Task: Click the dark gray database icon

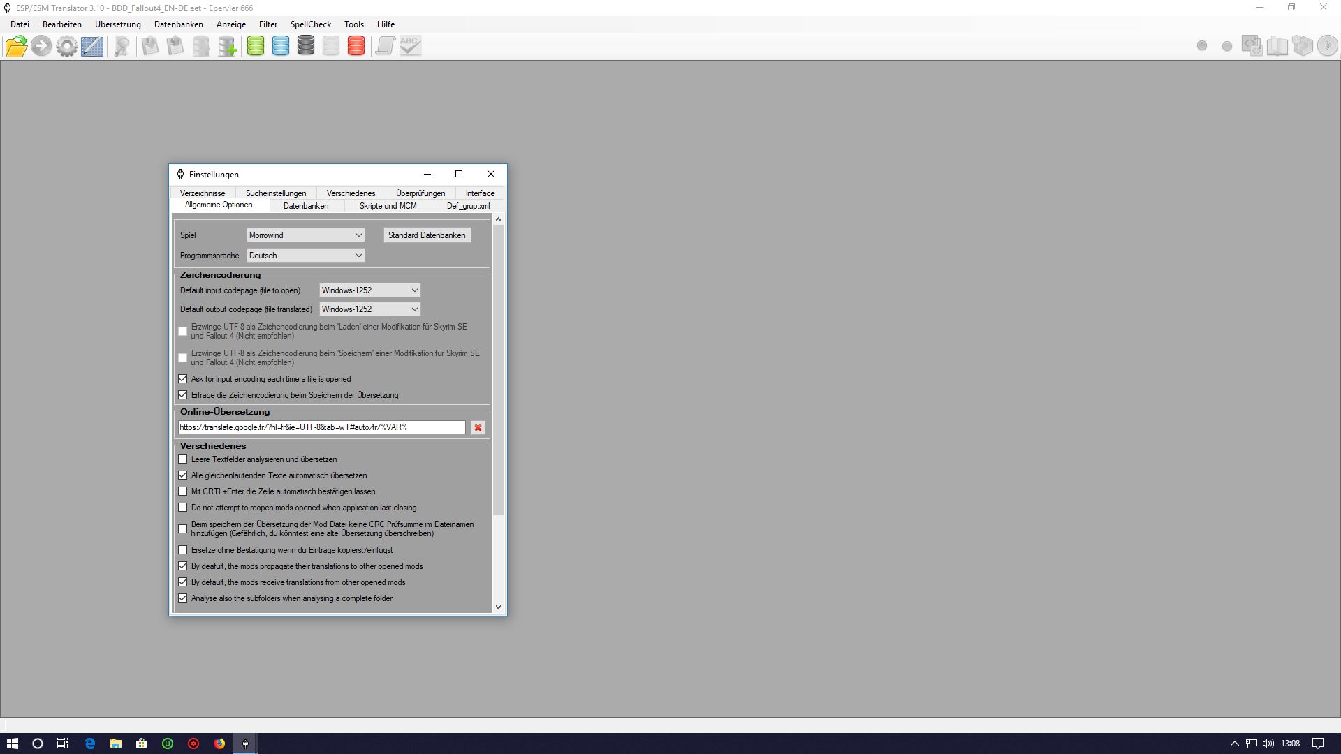Action: pyautogui.click(x=306, y=46)
